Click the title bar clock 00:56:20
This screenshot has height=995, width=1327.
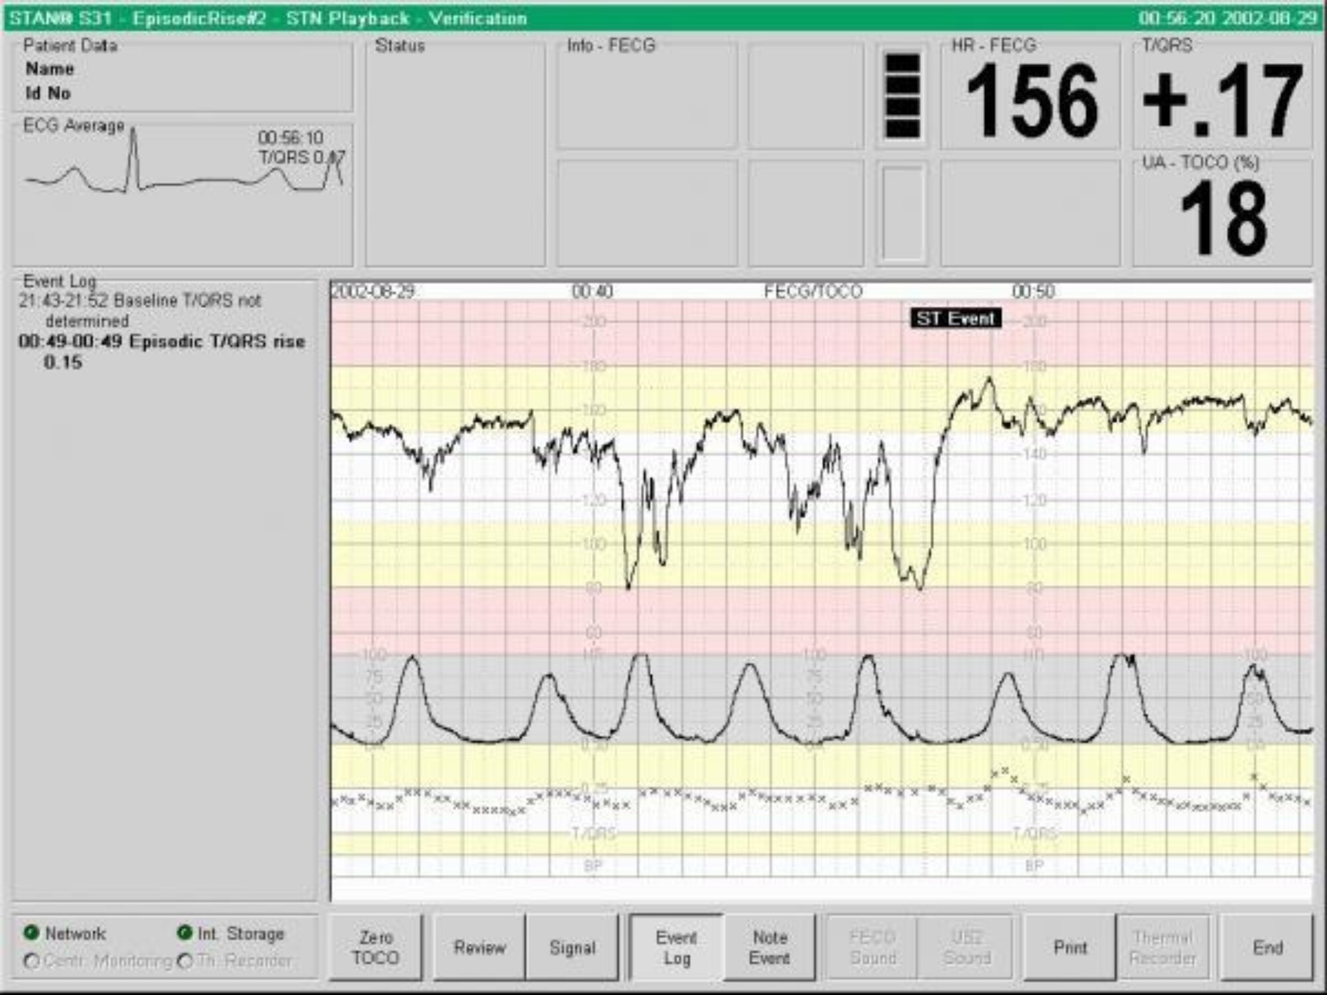[x=1178, y=18]
